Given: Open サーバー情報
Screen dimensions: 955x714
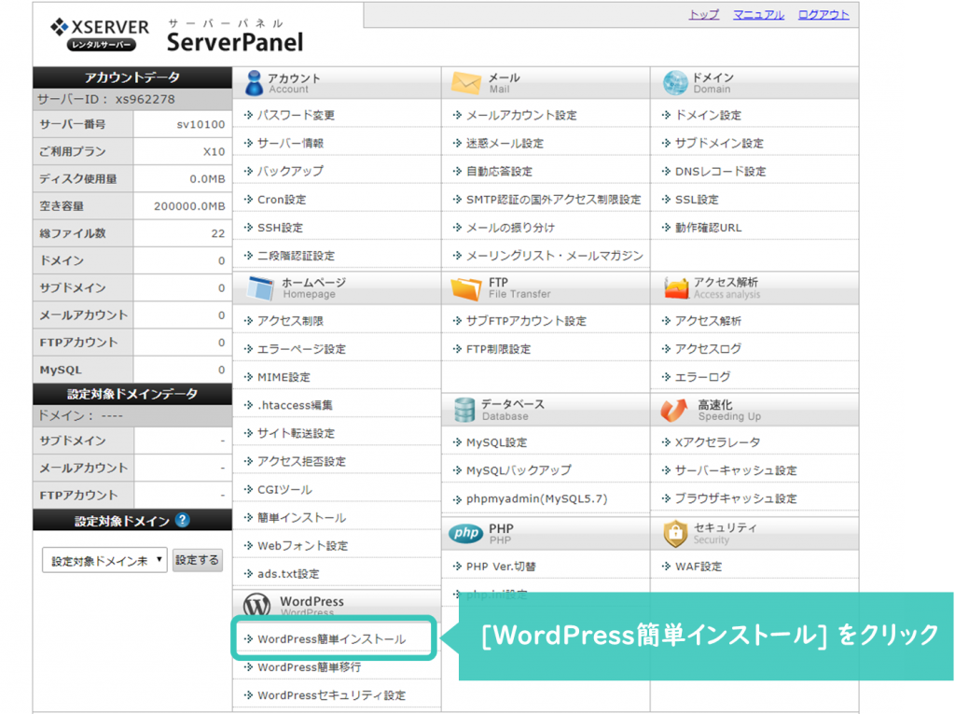Looking at the screenshot, I should 290,143.
